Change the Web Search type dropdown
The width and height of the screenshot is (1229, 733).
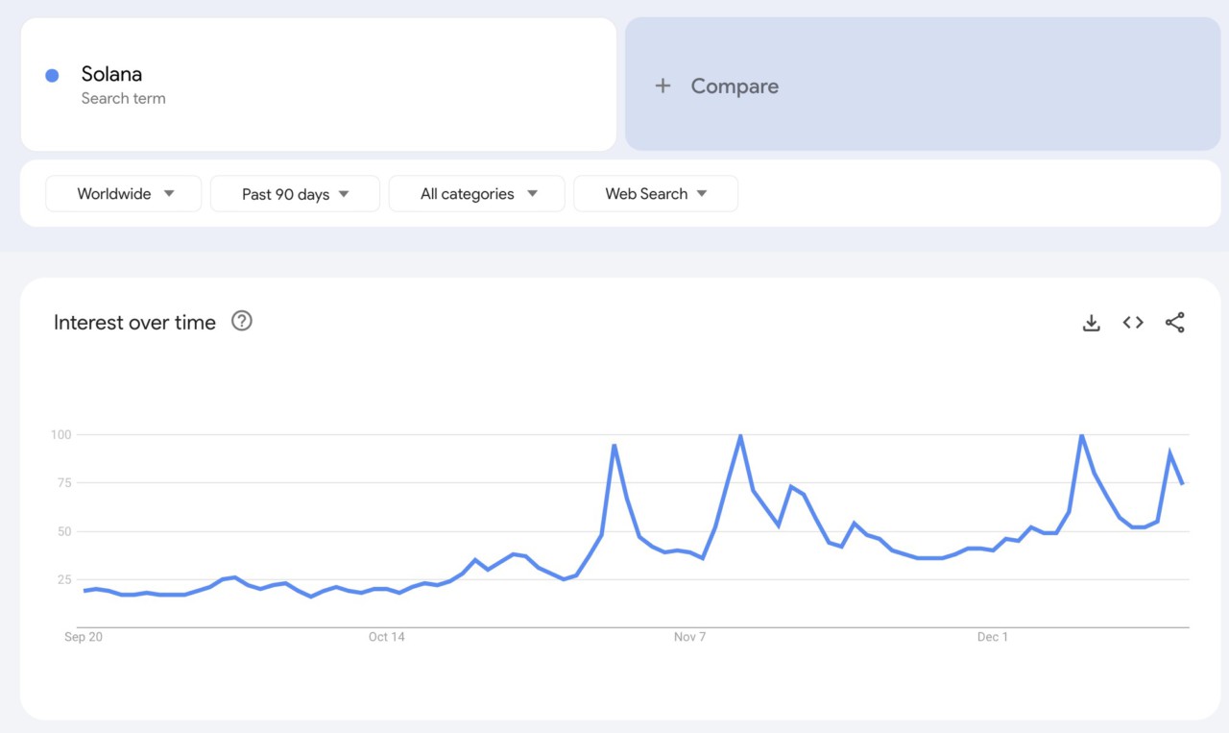click(x=656, y=193)
